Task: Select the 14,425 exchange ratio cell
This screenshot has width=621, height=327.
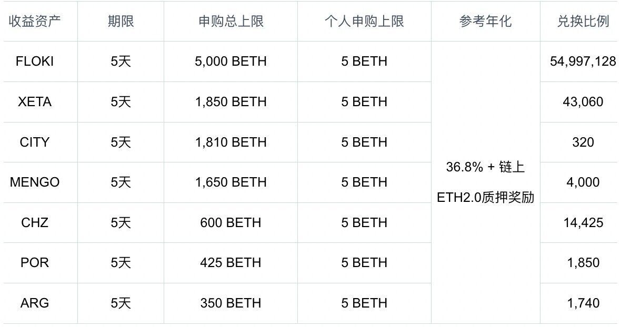Action: (x=583, y=223)
